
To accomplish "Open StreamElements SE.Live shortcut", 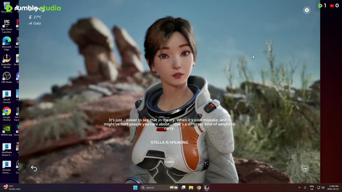I will coord(7,62).
